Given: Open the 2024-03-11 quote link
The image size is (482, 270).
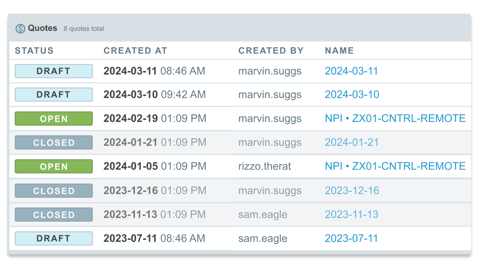Looking at the screenshot, I should (351, 71).
